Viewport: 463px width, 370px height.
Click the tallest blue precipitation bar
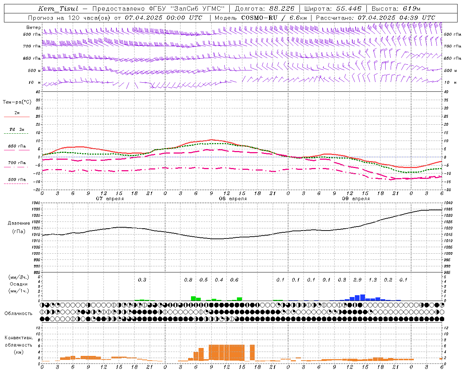pos(362,298)
